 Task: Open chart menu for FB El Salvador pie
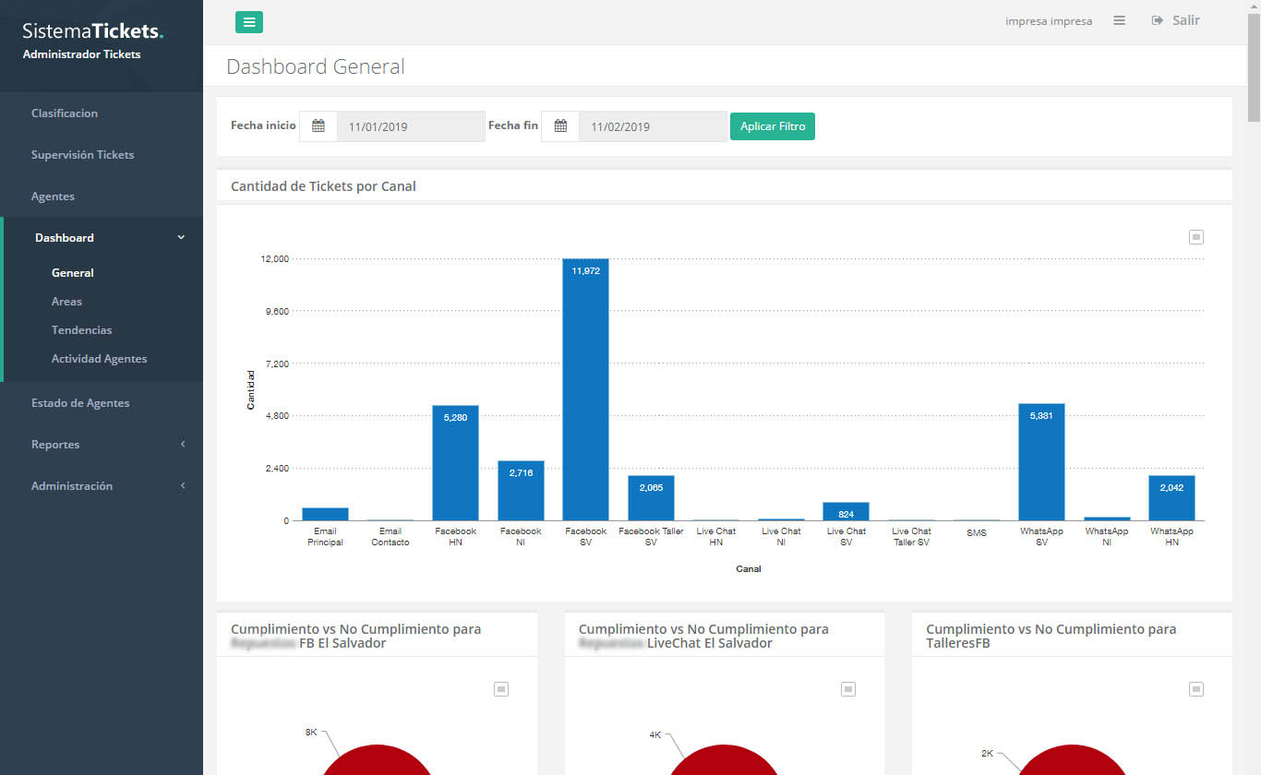coord(501,688)
